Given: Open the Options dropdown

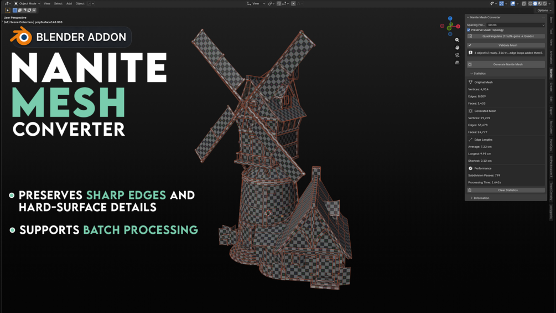Looking at the screenshot, I should pos(544,11).
